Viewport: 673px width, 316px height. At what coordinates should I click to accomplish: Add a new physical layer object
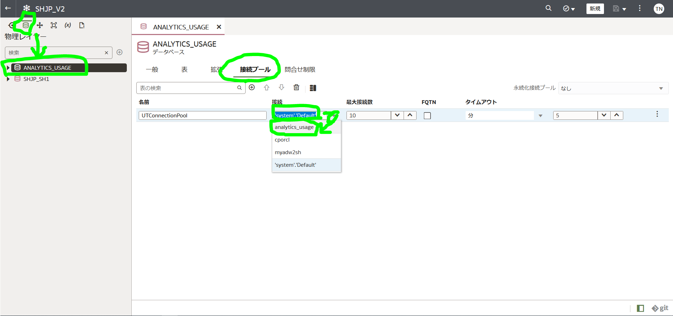point(119,52)
